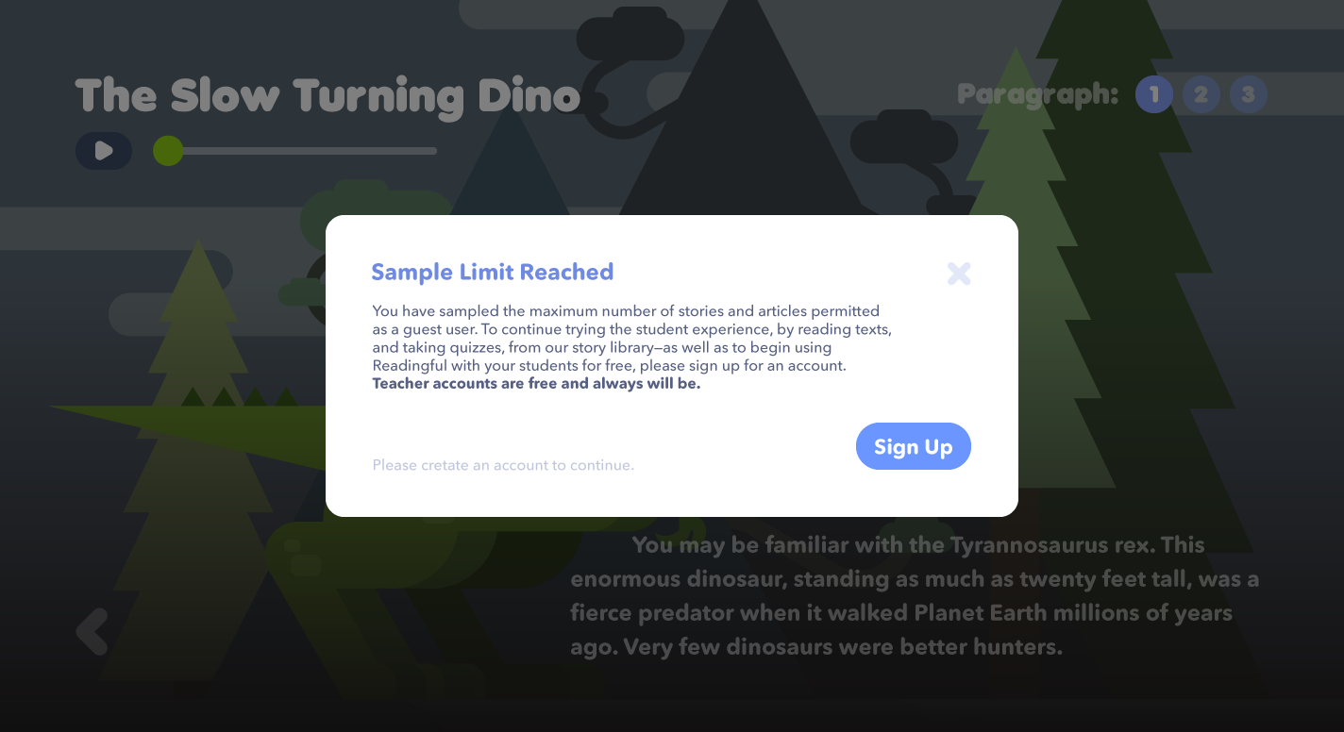The width and height of the screenshot is (1344, 732).
Task: Click the left back arrow chevron
Action: point(92,631)
